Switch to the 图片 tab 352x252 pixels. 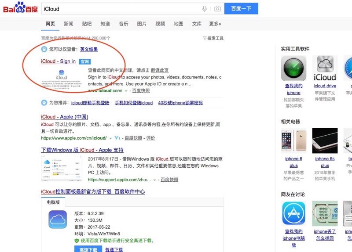(142, 24)
